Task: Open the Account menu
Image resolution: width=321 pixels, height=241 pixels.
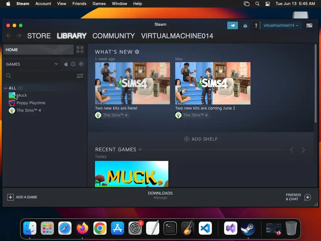Action: 43,4
